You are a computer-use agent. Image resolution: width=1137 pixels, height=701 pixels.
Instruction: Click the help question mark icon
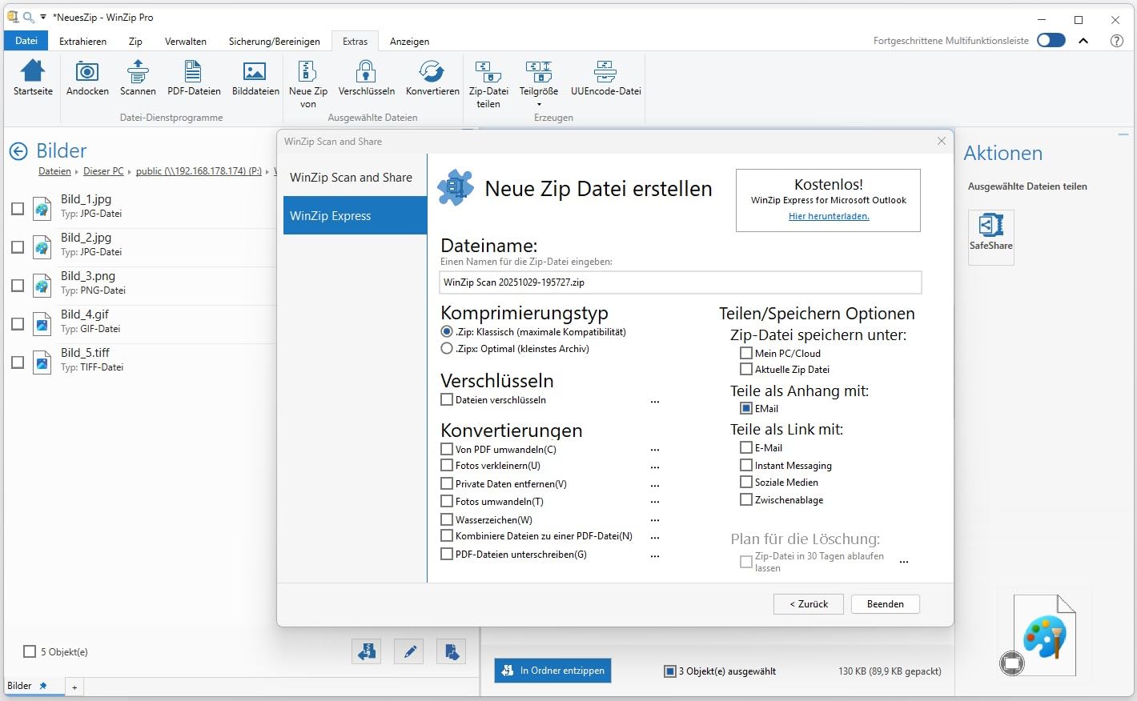pyautogui.click(x=1116, y=41)
